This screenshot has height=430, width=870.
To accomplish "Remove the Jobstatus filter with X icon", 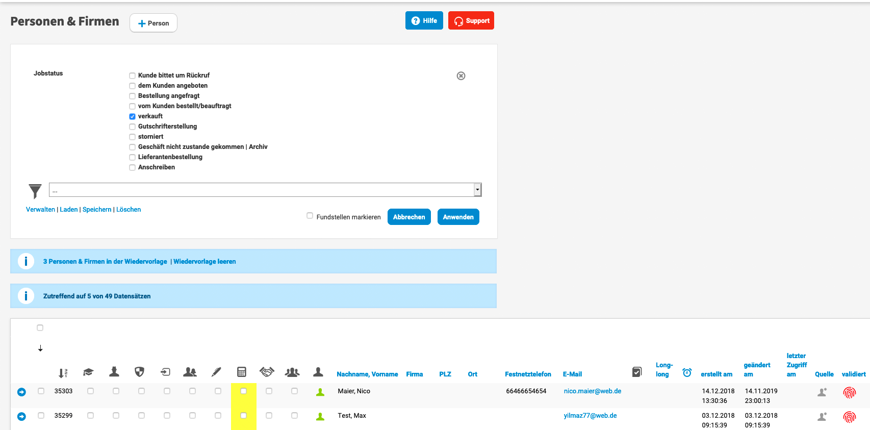I will (461, 76).
